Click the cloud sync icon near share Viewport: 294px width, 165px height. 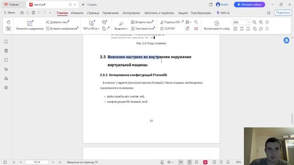point(268,13)
